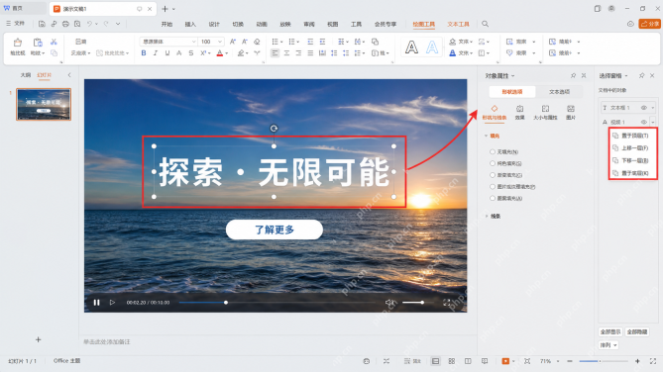
Task: Open the File menu
Action: click(16, 24)
